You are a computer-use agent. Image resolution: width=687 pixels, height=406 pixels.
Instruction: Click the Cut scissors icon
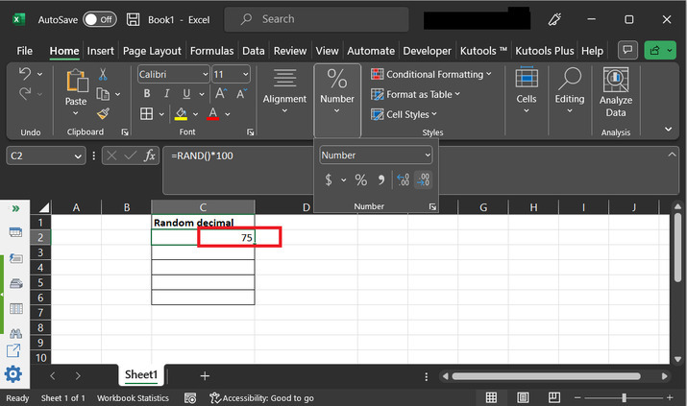(103, 74)
